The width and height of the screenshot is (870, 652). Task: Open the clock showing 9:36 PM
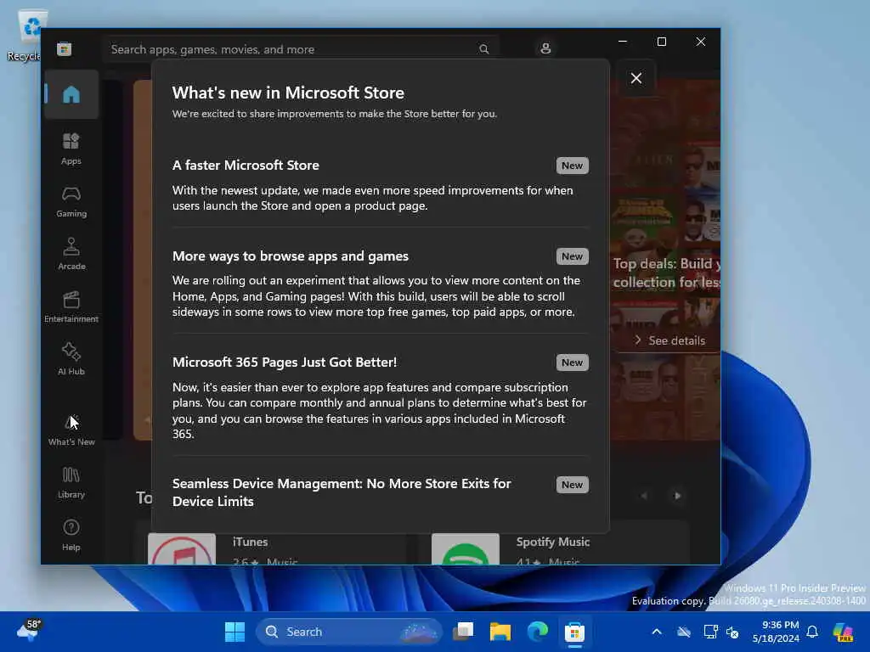coord(776,632)
